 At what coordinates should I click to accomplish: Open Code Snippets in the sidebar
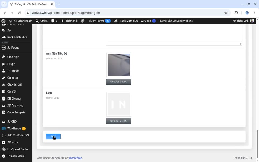click(16, 112)
